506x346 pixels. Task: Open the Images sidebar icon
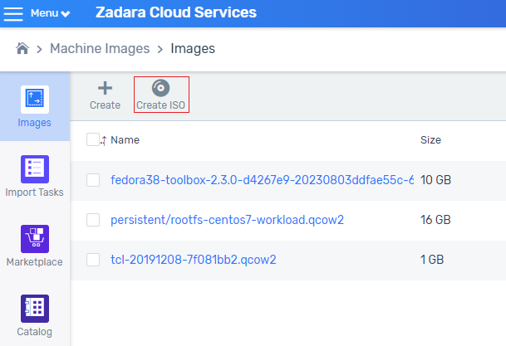tap(35, 100)
